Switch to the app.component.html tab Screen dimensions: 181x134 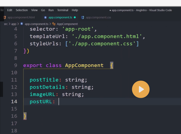pos(21,17)
